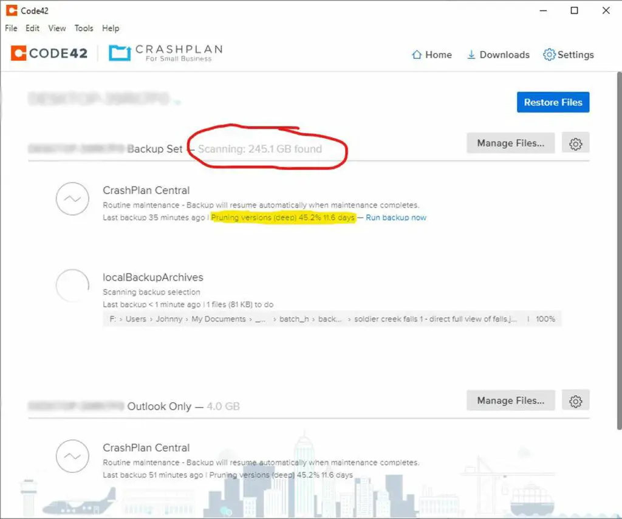Click the Backup Set CrashPlan Central status icon
Viewport: 622px width, 519px height.
click(x=72, y=198)
